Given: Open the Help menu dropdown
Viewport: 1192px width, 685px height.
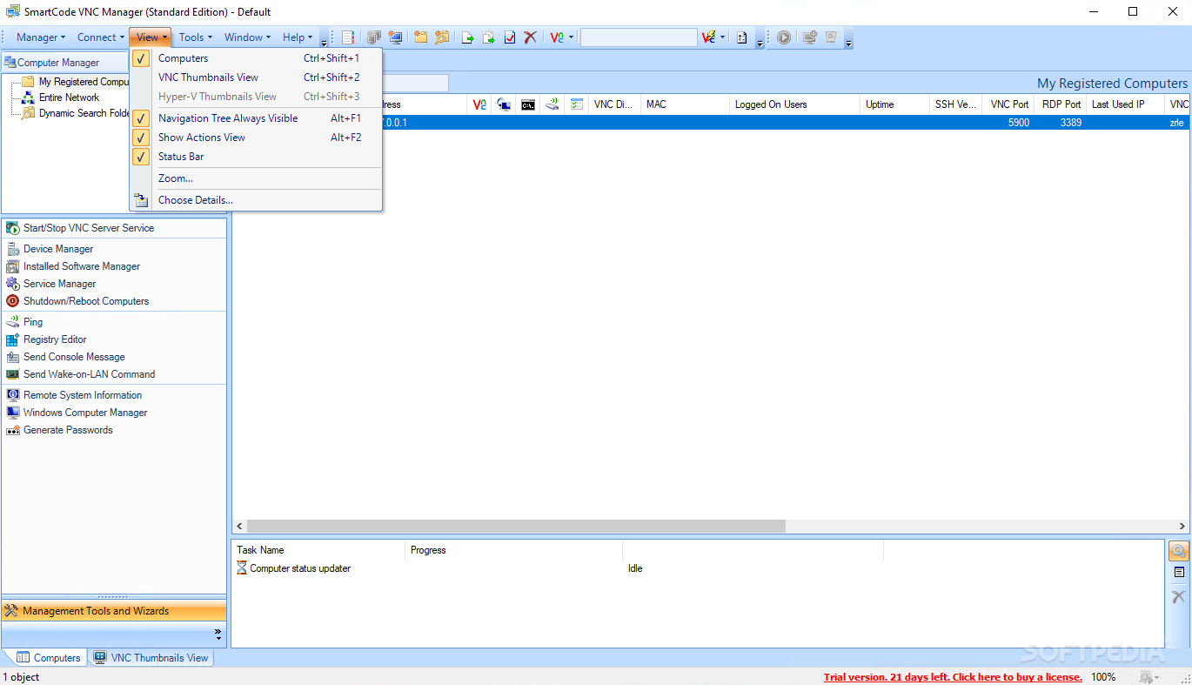Looking at the screenshot, I should pyautogui.click(x=297, y=37).
